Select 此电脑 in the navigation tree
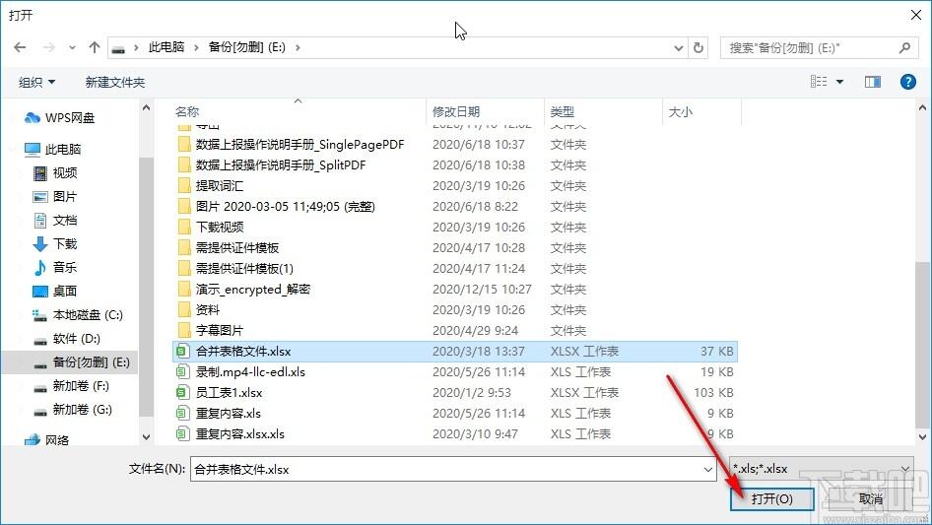 (x=53, y=150)
